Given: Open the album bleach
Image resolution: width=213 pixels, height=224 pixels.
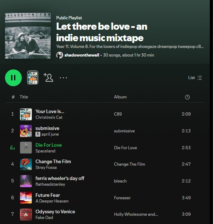Looking at the screenshot, I should point(120,181).
